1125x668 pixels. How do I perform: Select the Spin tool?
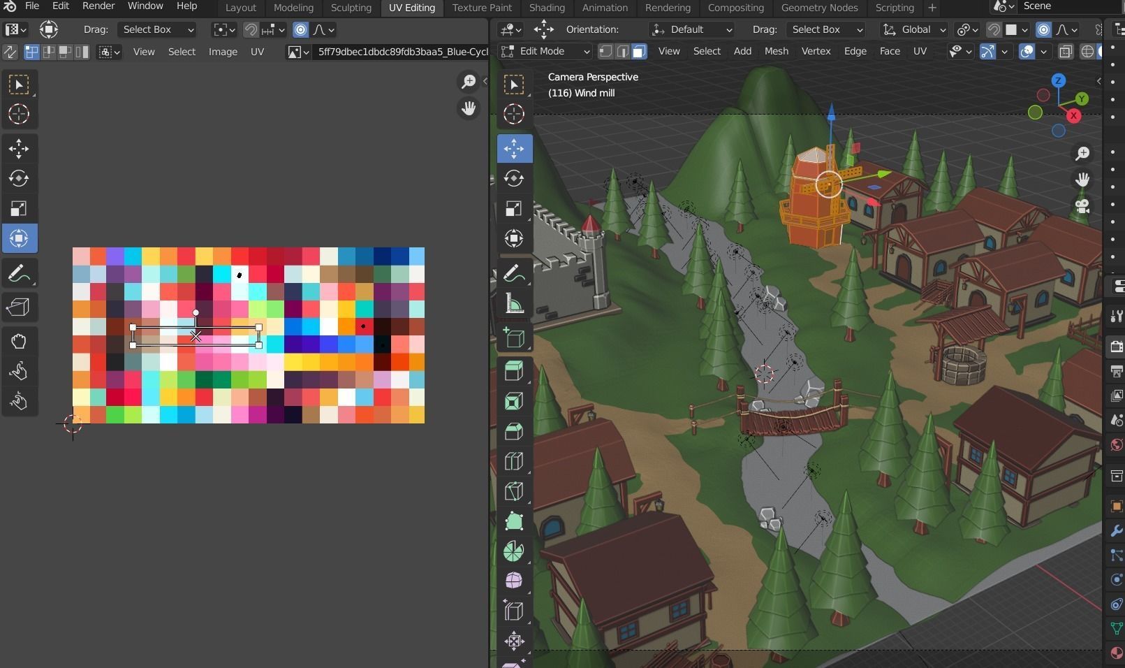514,551
